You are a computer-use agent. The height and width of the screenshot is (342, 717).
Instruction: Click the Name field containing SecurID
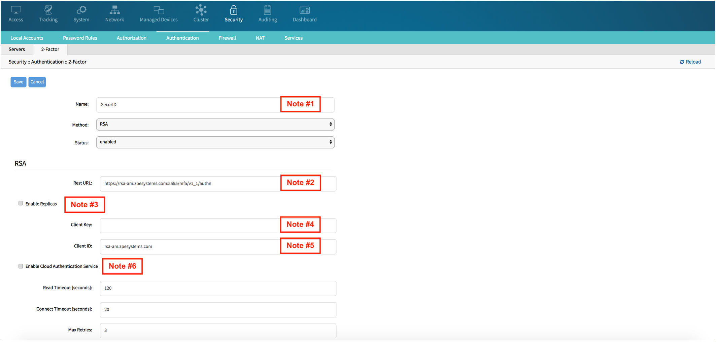(215, 105)
